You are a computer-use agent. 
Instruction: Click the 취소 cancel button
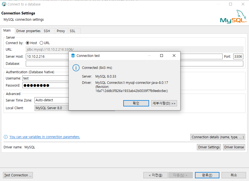(234, 175)
